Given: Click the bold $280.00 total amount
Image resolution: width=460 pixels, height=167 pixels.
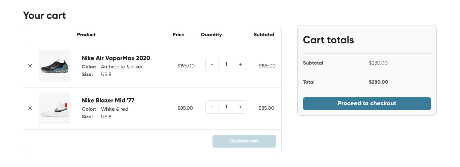Looking at the screenshot, I should click(378, 82).
